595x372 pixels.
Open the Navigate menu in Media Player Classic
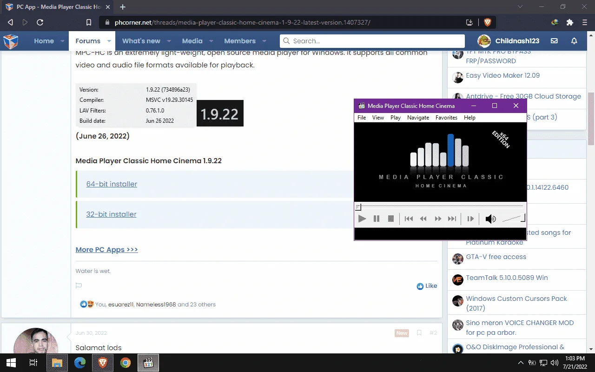[x=418, y=118]
